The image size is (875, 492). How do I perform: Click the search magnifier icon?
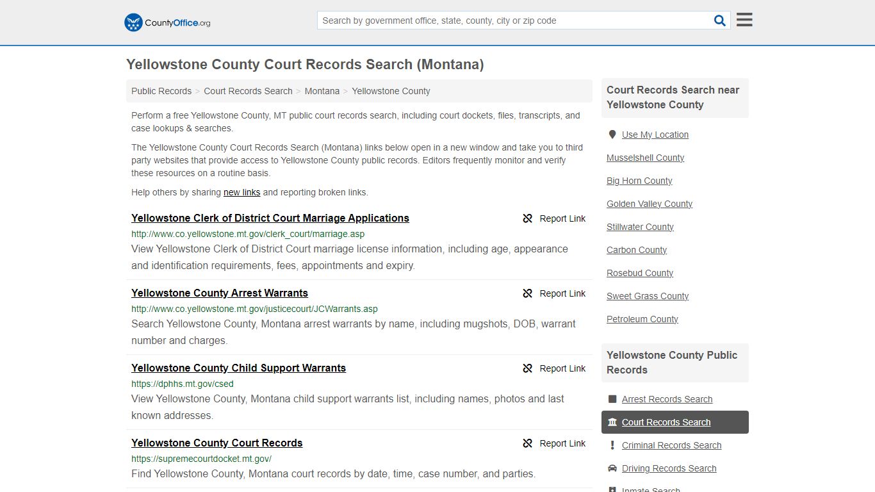720,20
